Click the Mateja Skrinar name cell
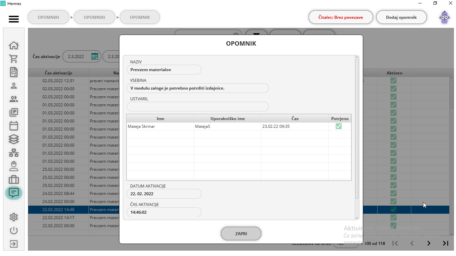This screenshot has height=256, width=456. [x=160, y=126]
